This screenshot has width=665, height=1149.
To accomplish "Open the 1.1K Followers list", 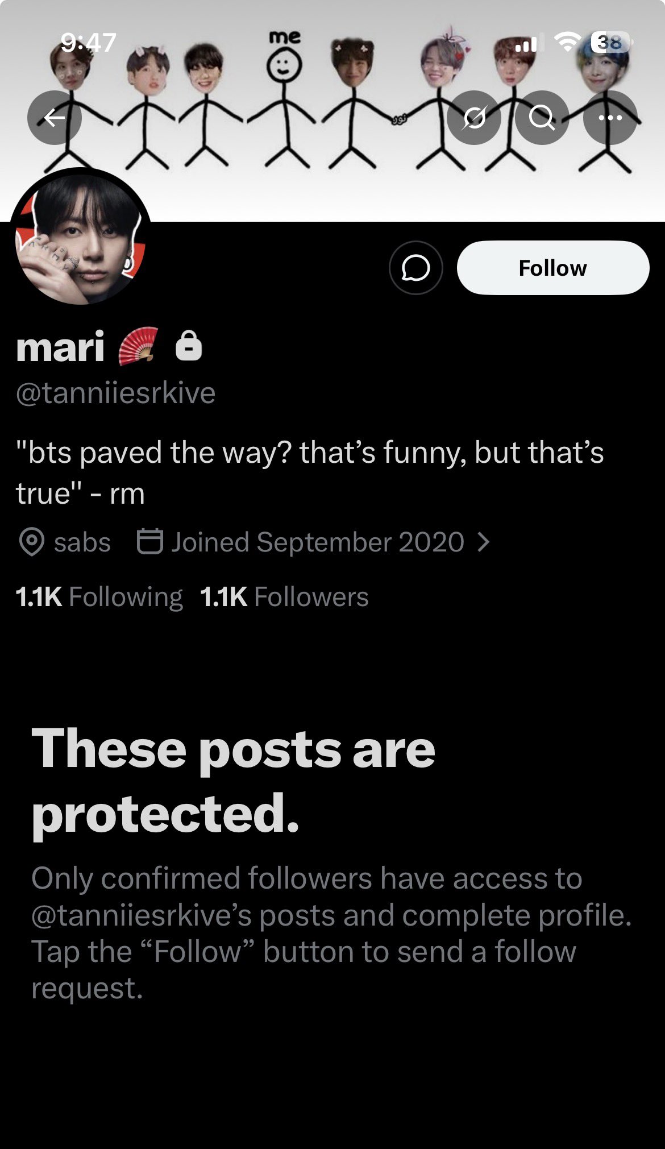I will (284, 597).
